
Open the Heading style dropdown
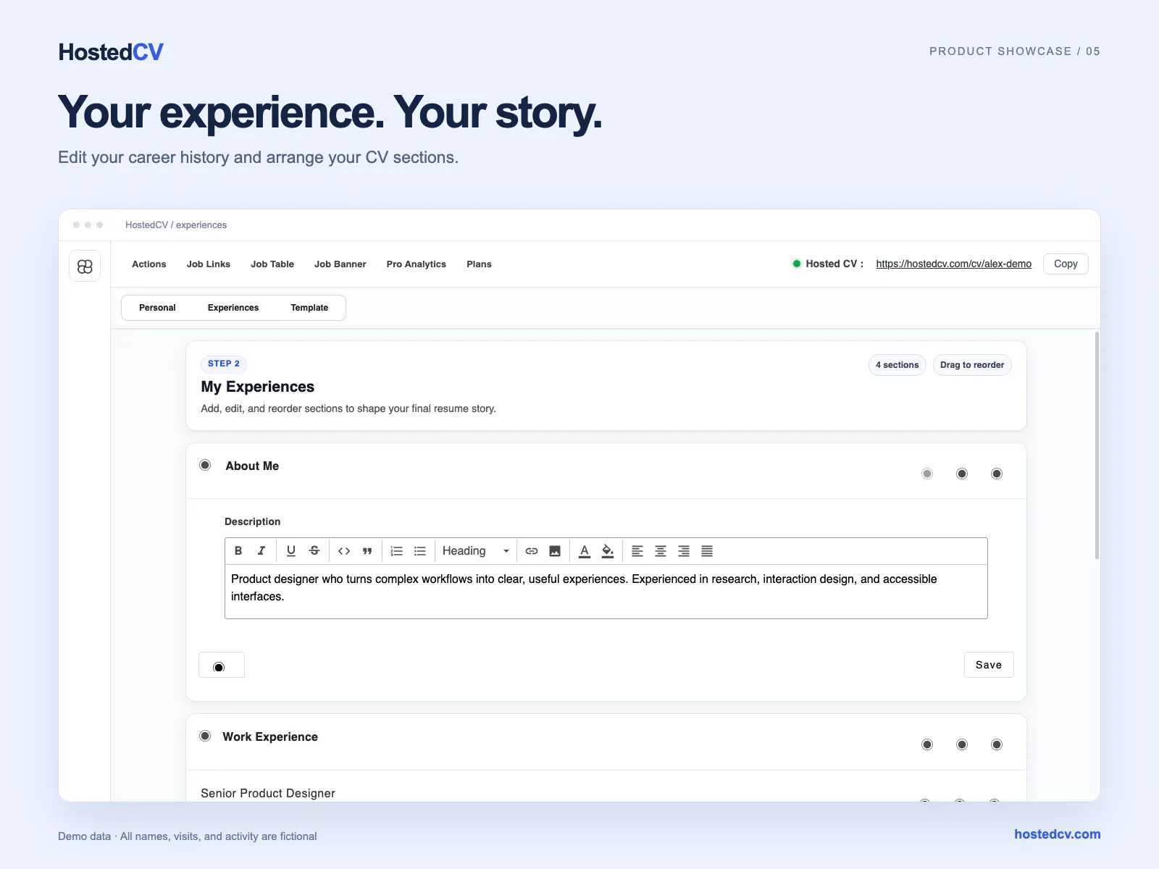tap(476, 551)
